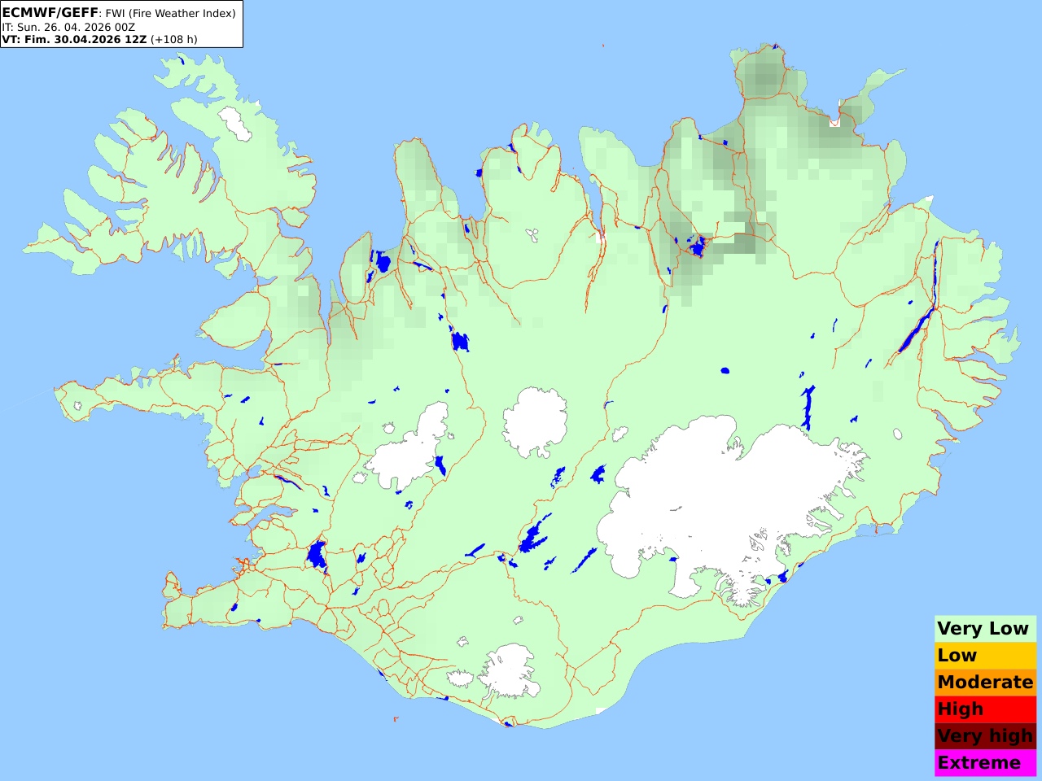Image resolution: width=1042 pixels, height=781 pixels.
Task: Click the FWI (Fire Weather Index) label
Action: [x=171, y=13]
